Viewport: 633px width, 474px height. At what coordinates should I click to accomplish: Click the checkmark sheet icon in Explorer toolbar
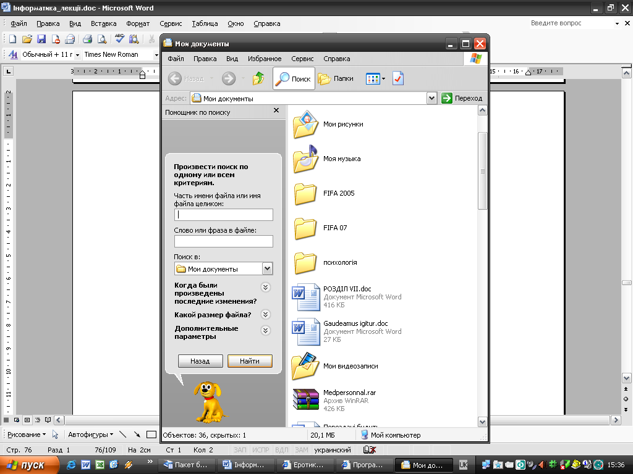[x=398, y=78]
